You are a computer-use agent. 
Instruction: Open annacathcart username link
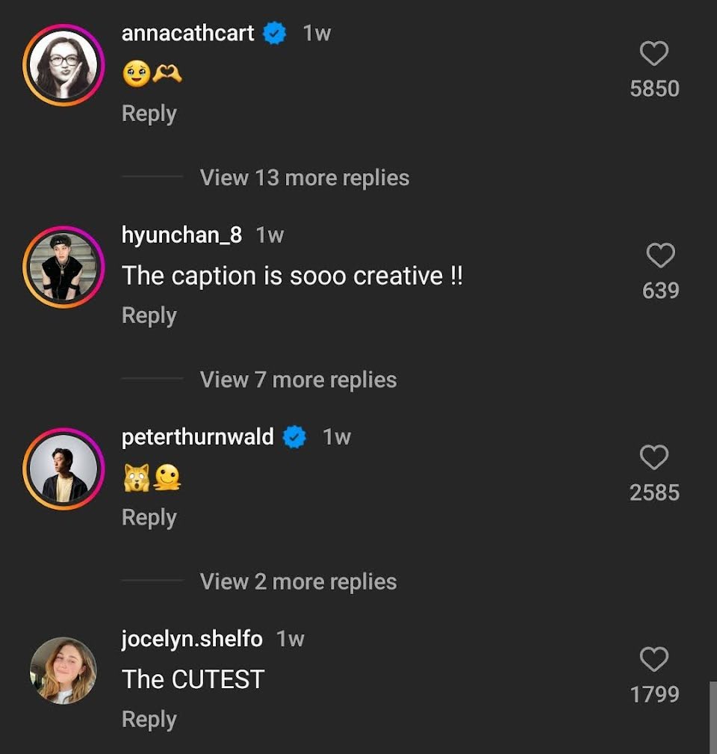tap(187, 33)
